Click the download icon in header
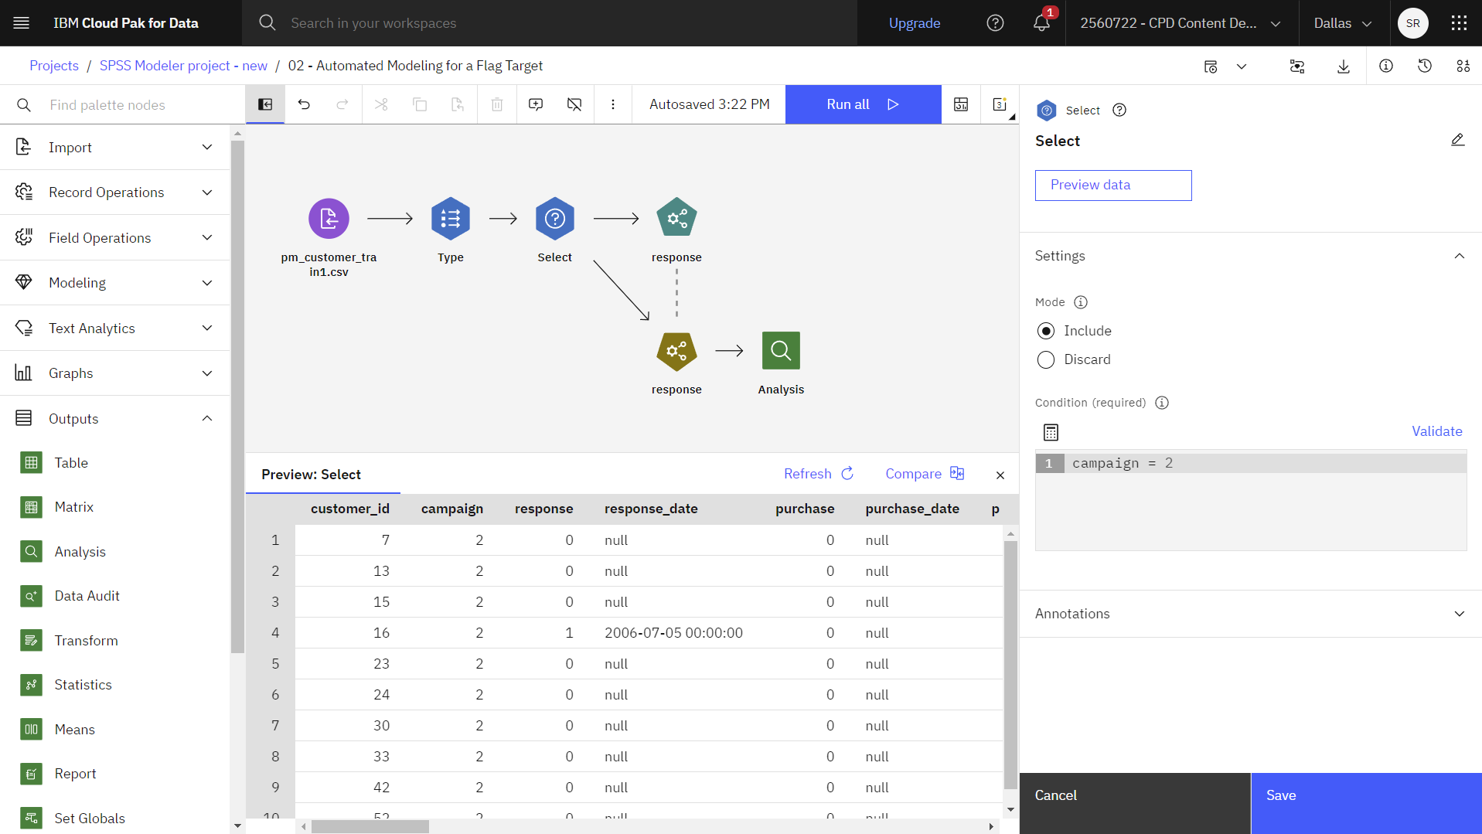Screen dimensions: 1482x834 pos(1344,66)
